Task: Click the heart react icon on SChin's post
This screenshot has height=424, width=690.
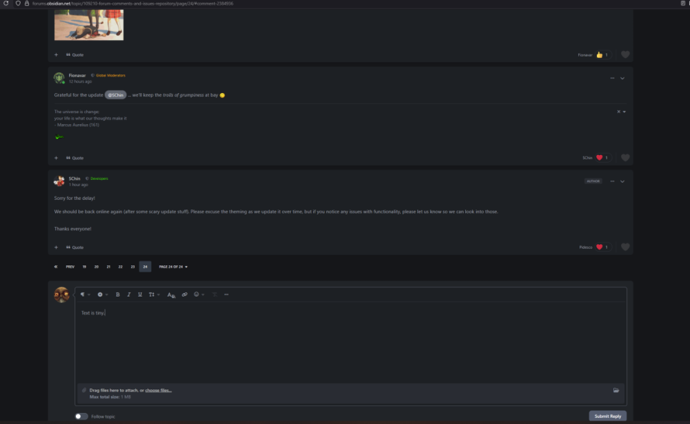Action: pos(625,247)
